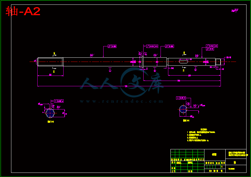The height and width of the screenshot is (177, 251).
Task: Pick the runout tolerance frame above the shaft collar
Action: [x=152, y=46]
